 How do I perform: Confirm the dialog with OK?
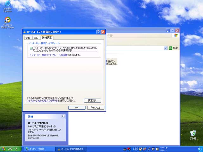pos(77,108)
